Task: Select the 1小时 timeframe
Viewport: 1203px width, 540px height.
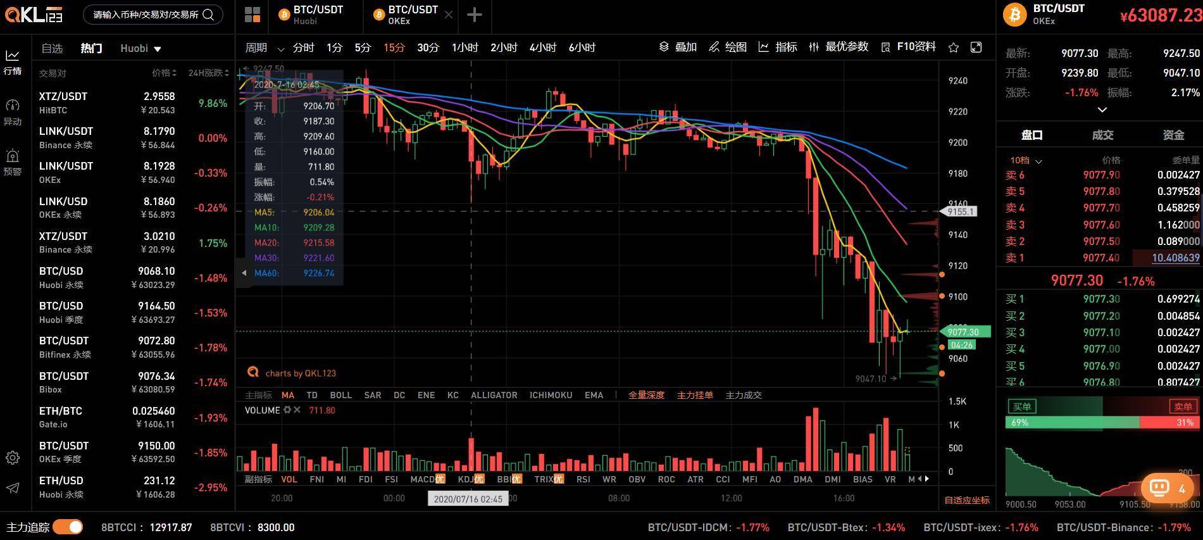Action: coord(464,48)
